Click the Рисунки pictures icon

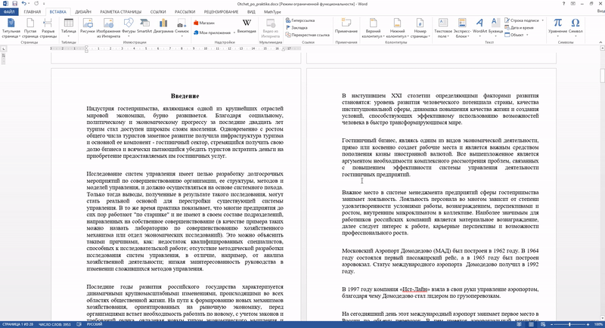[x=88, y=23]
